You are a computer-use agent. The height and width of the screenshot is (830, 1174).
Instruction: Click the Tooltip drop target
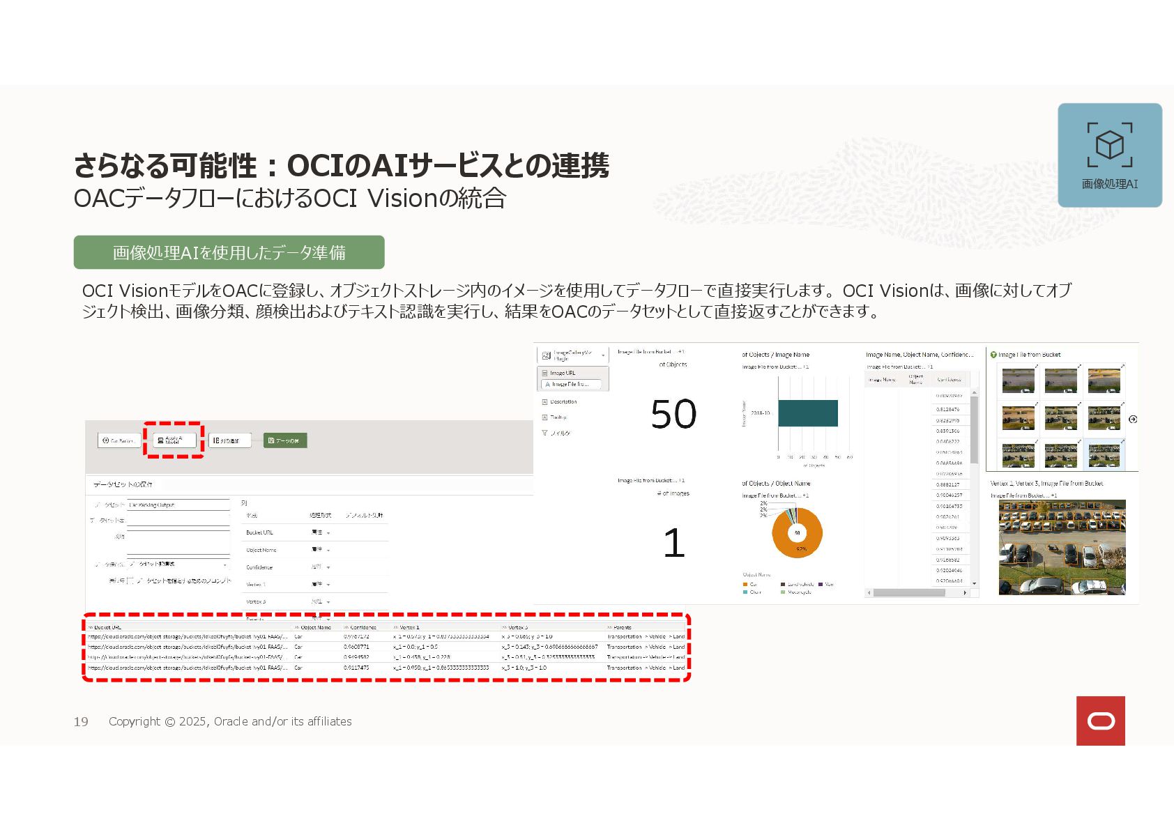[555, 417]
